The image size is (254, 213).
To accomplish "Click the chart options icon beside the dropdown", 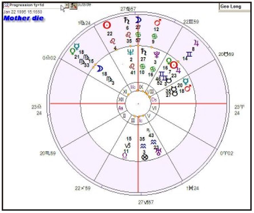I will coord(73,5).
